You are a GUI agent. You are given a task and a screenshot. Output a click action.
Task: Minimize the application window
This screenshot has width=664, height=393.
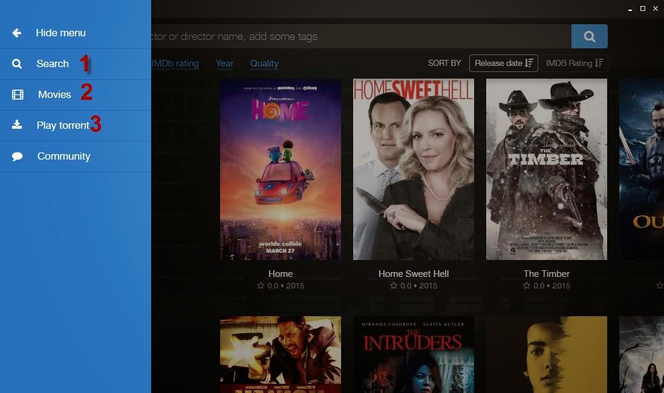click(630, 8)
